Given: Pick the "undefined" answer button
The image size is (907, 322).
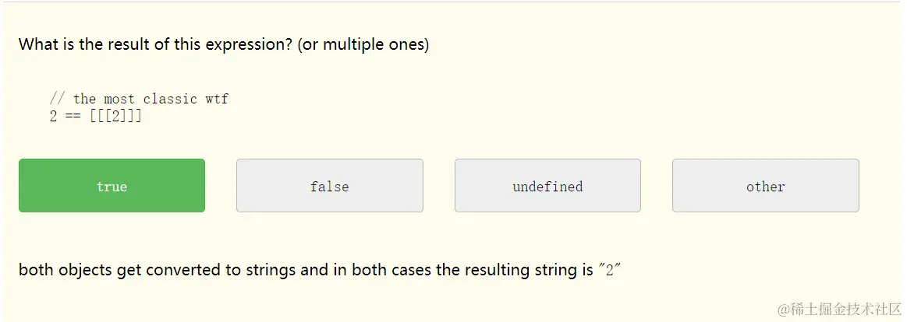Looking at the screenshot, I should point(547,186).
